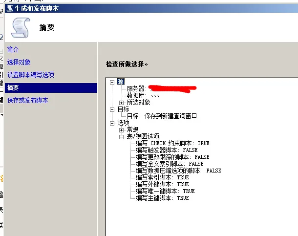Select 目标: 保存到新建查询窗口 row

pyautogui.click(x=162, y=116)
